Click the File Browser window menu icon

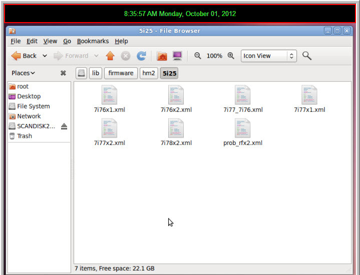(x=12, y=31)
